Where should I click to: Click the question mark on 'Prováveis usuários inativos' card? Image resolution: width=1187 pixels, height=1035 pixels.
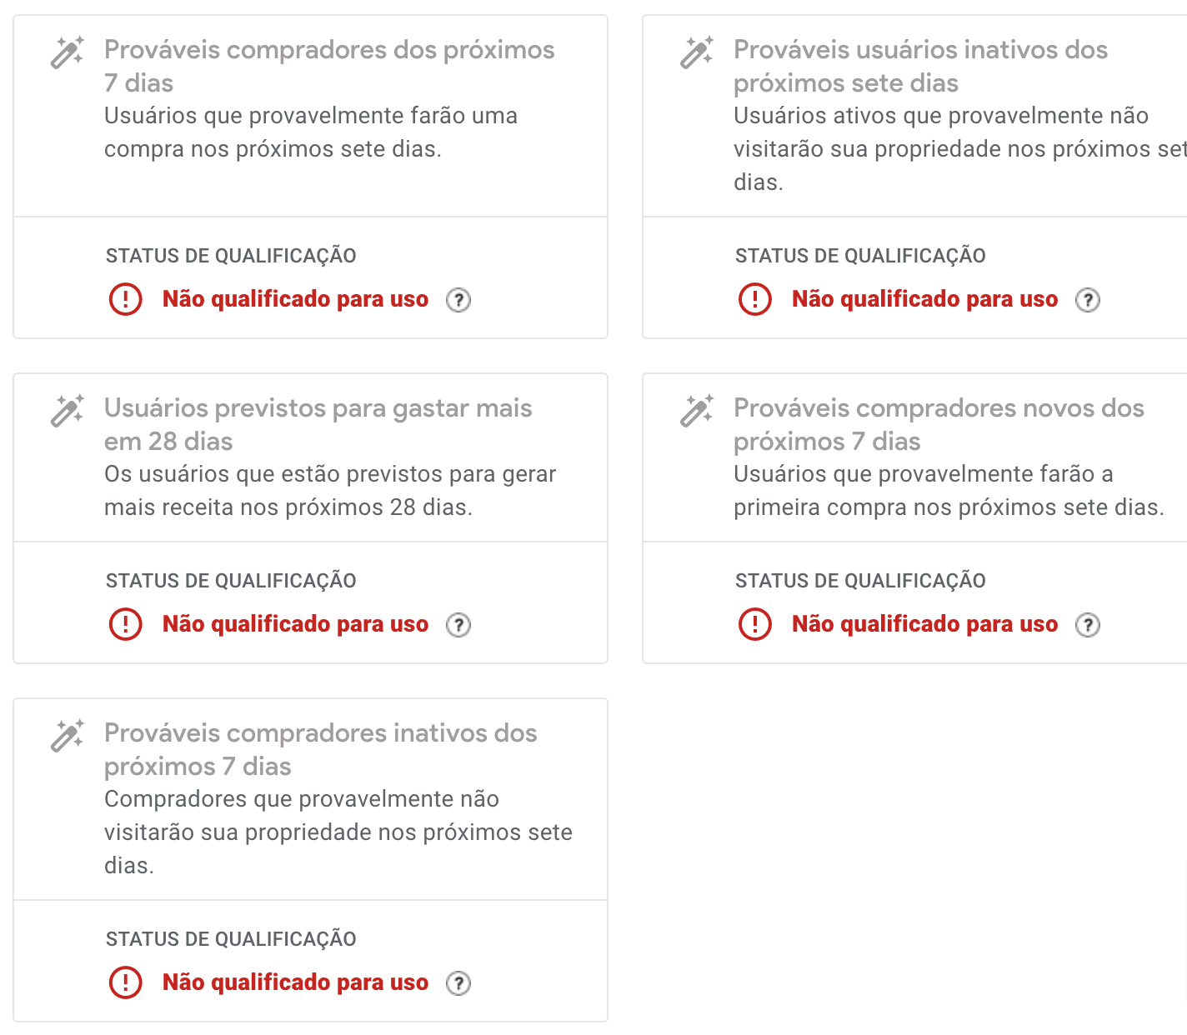[x=1088, y=298]
